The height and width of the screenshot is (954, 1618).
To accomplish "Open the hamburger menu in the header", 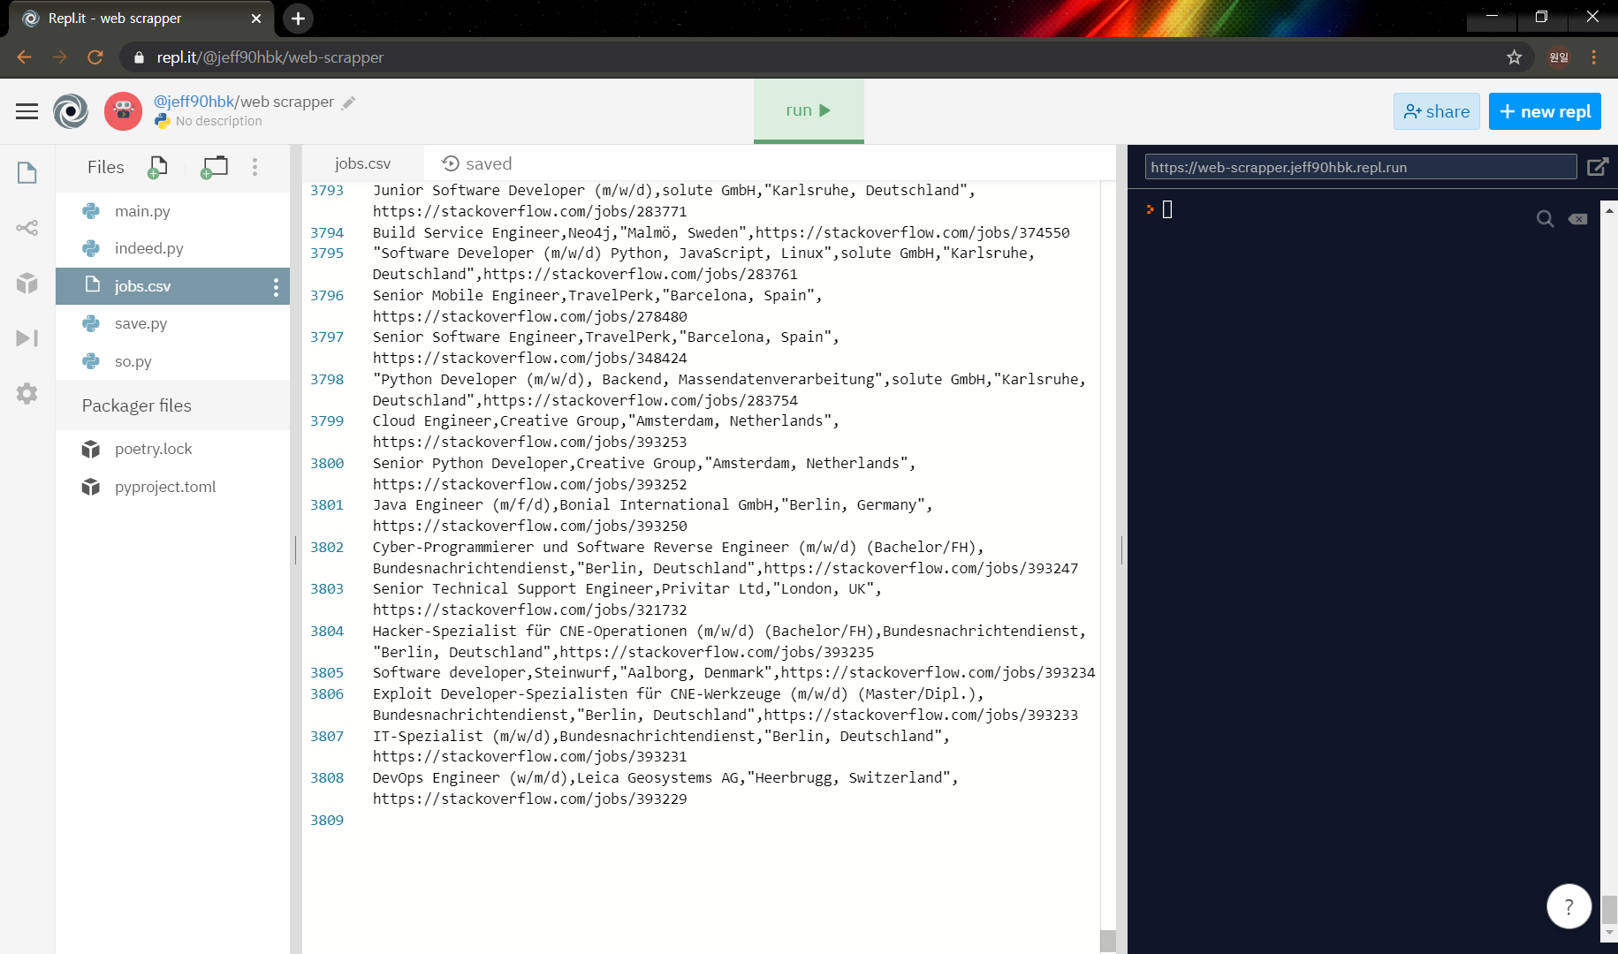I will (x=27, y=111).
